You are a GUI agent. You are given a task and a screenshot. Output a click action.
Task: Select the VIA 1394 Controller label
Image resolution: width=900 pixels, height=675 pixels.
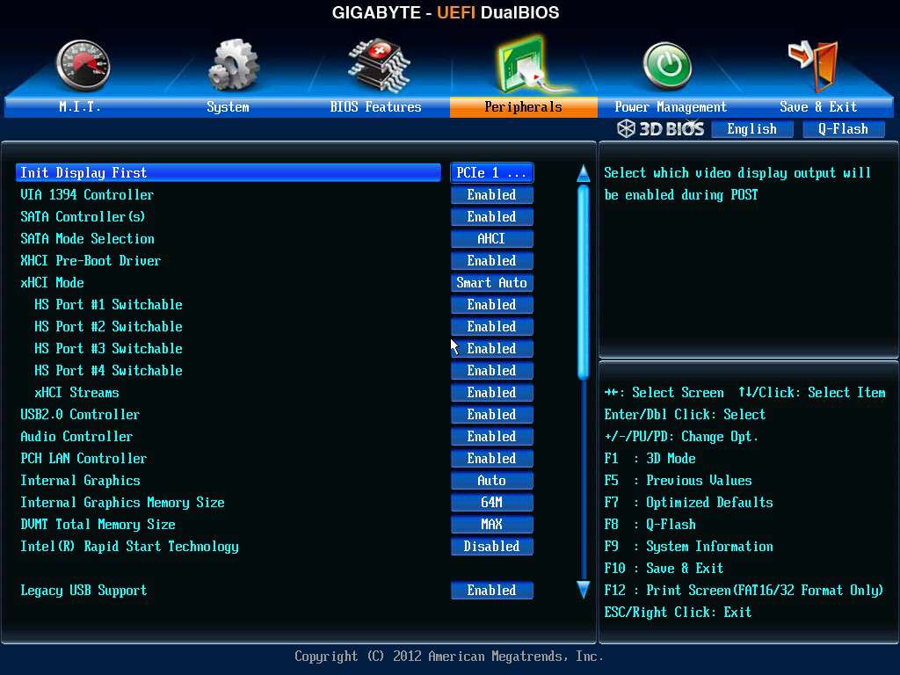(x=87, y=195)
